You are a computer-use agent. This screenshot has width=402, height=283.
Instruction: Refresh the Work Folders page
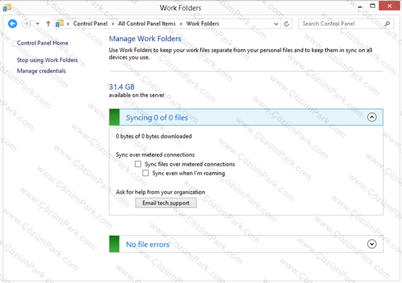287,24
